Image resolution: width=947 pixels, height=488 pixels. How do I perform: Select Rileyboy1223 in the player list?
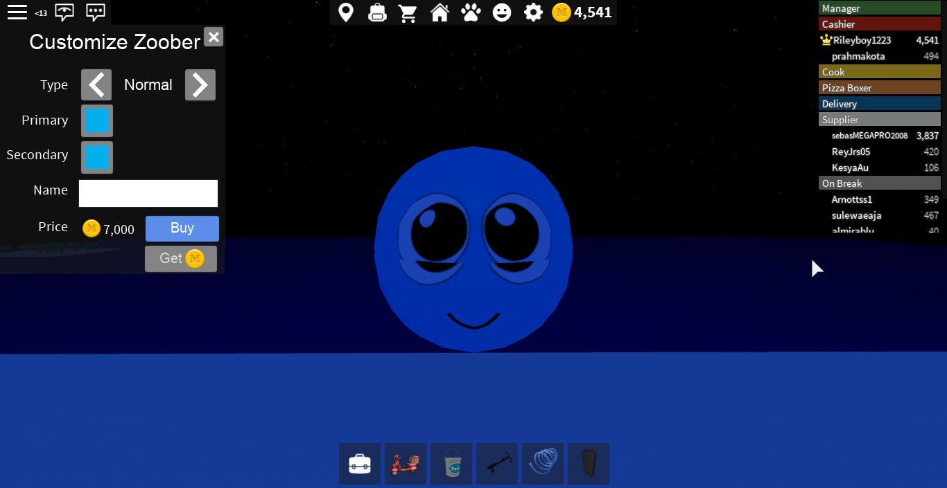click(862, 40)
